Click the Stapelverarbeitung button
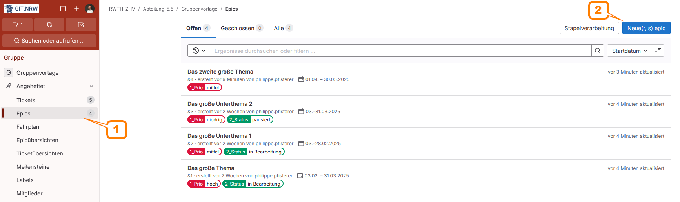 click(x=589, y=28)
